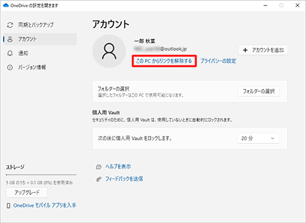The height and width of the screenshot is (223, 306).
Task: Click the OneDrive cloud icon in title bar
Action: tap(6, 6)
